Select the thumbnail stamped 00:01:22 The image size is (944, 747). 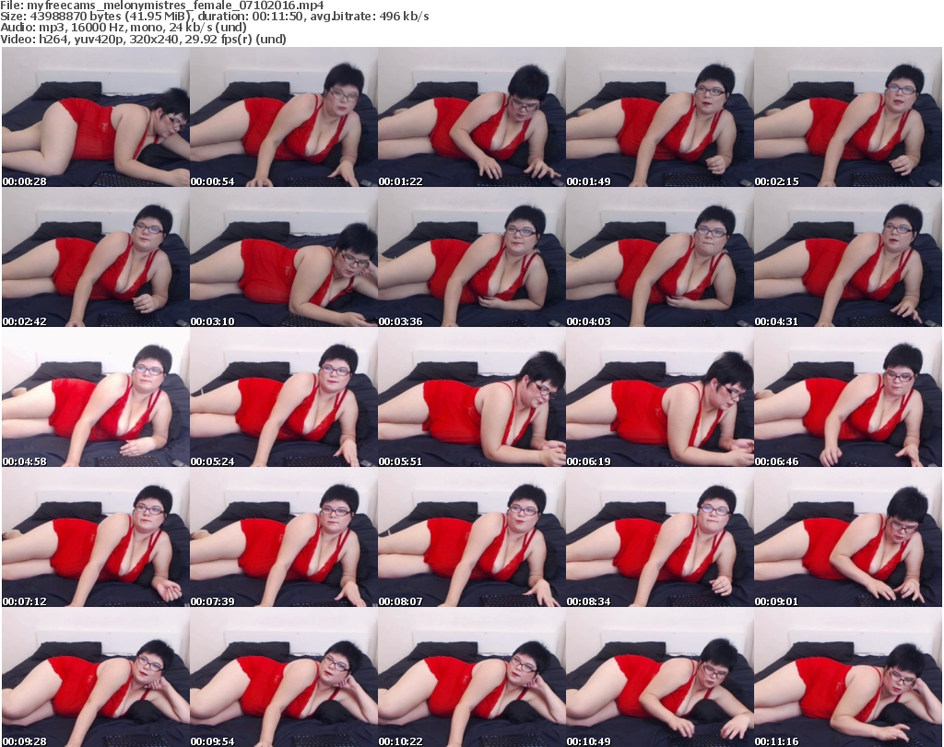coord(472,117)
